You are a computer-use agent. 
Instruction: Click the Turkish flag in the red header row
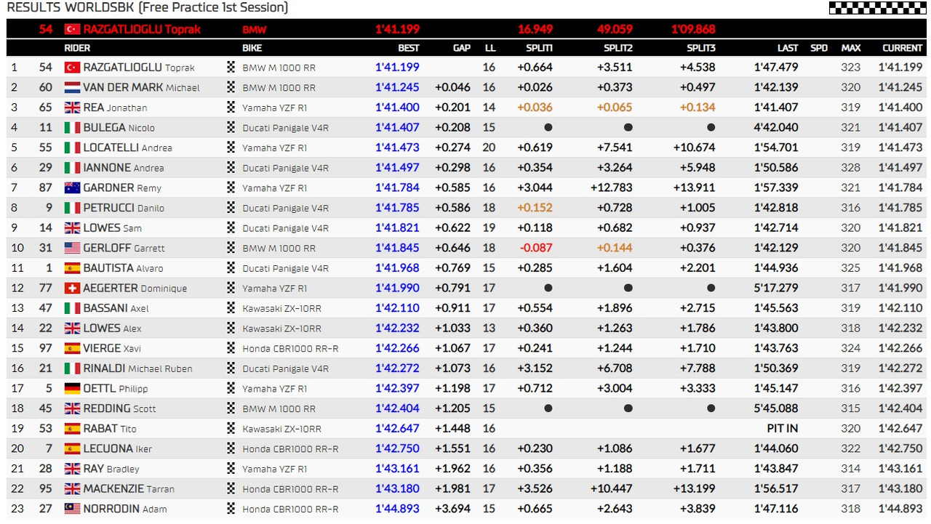tap(72, 30)
